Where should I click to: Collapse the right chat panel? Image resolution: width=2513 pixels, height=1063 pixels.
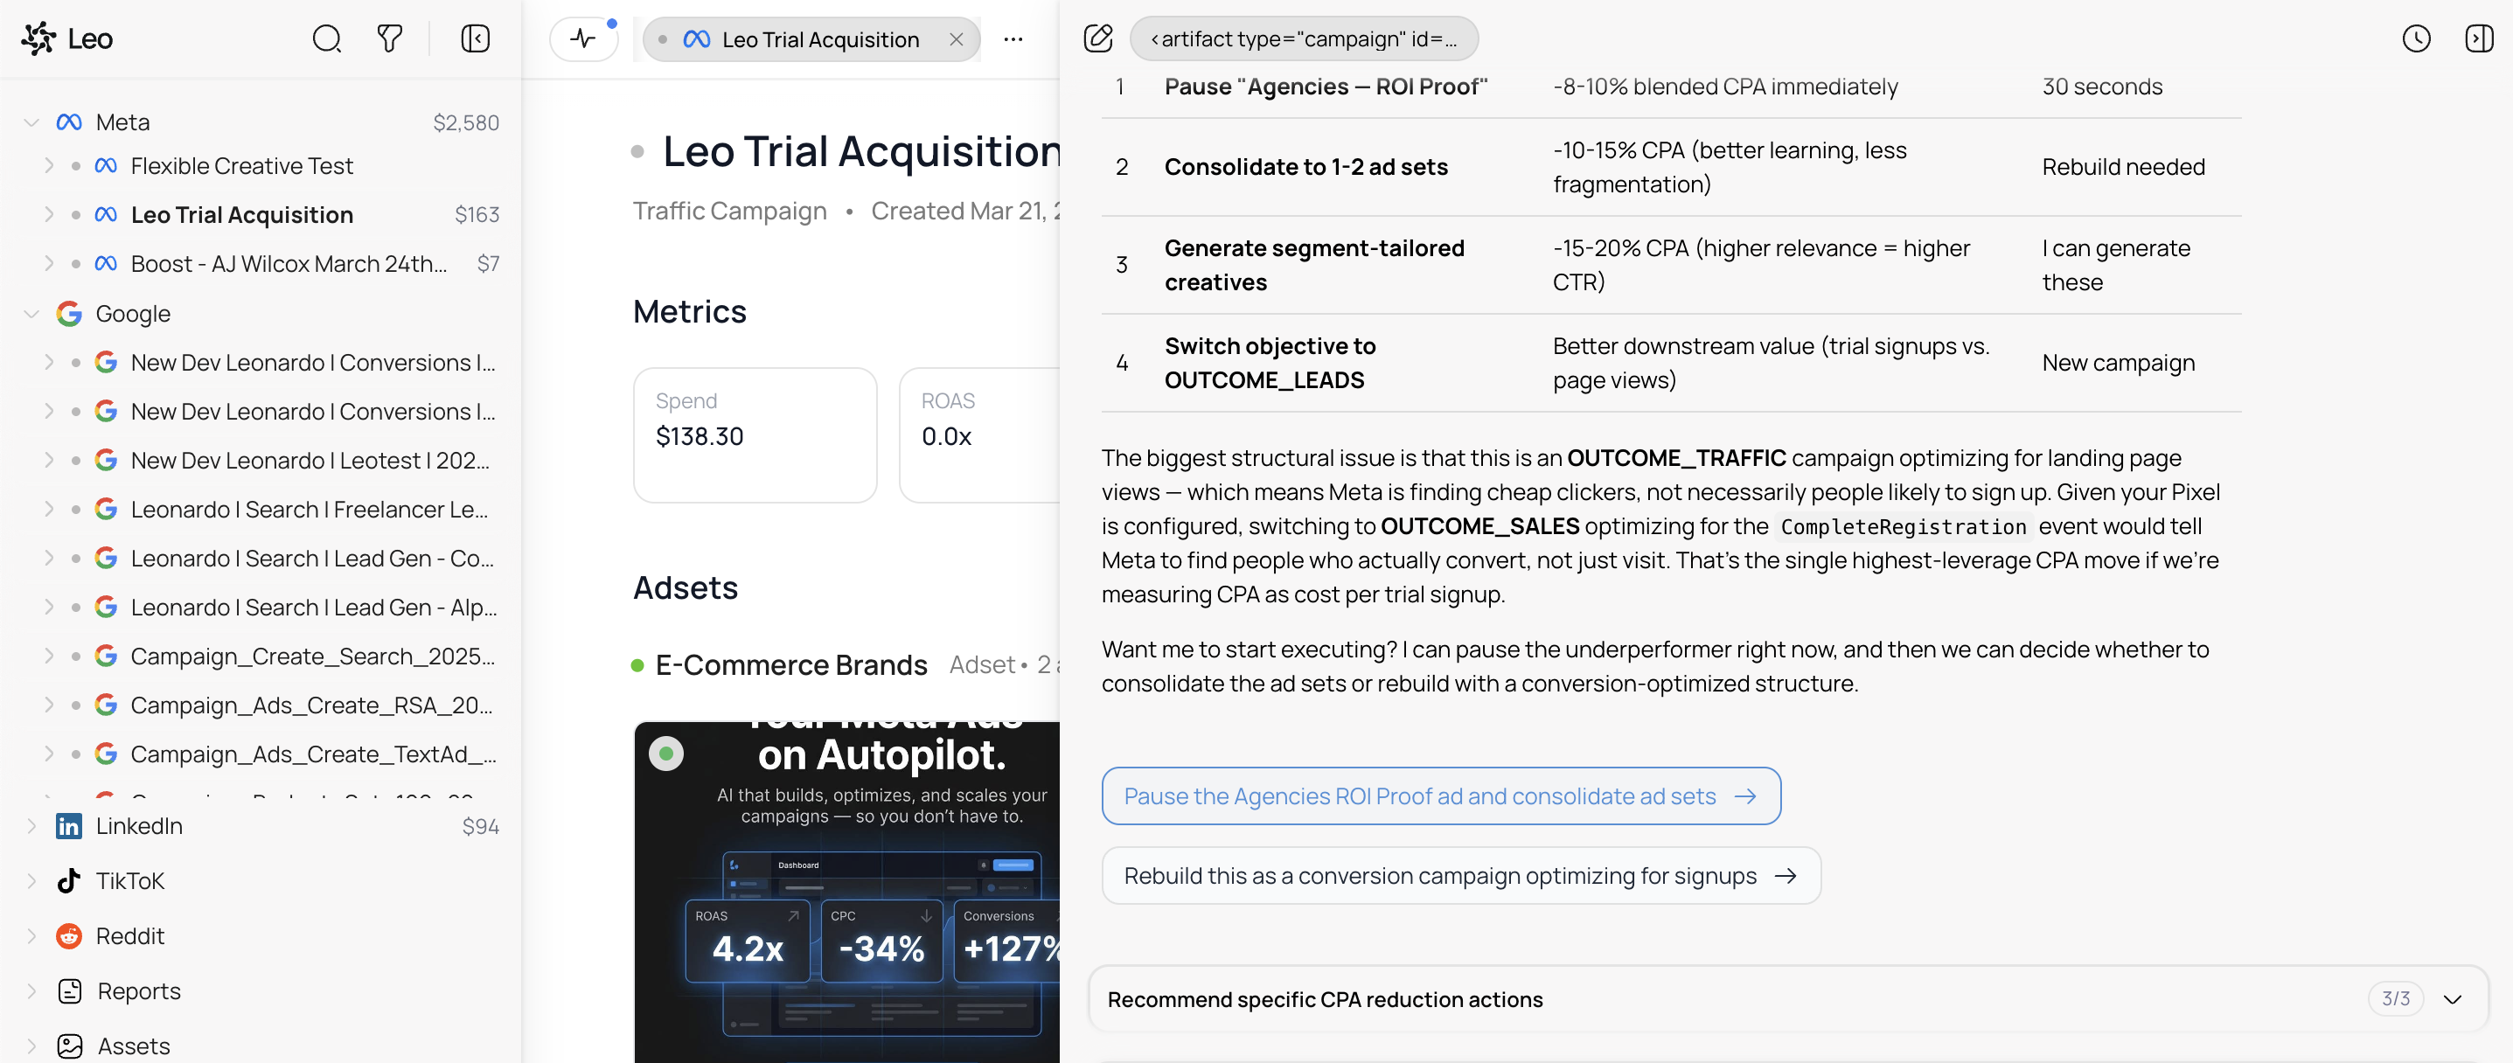(2479, 39)
